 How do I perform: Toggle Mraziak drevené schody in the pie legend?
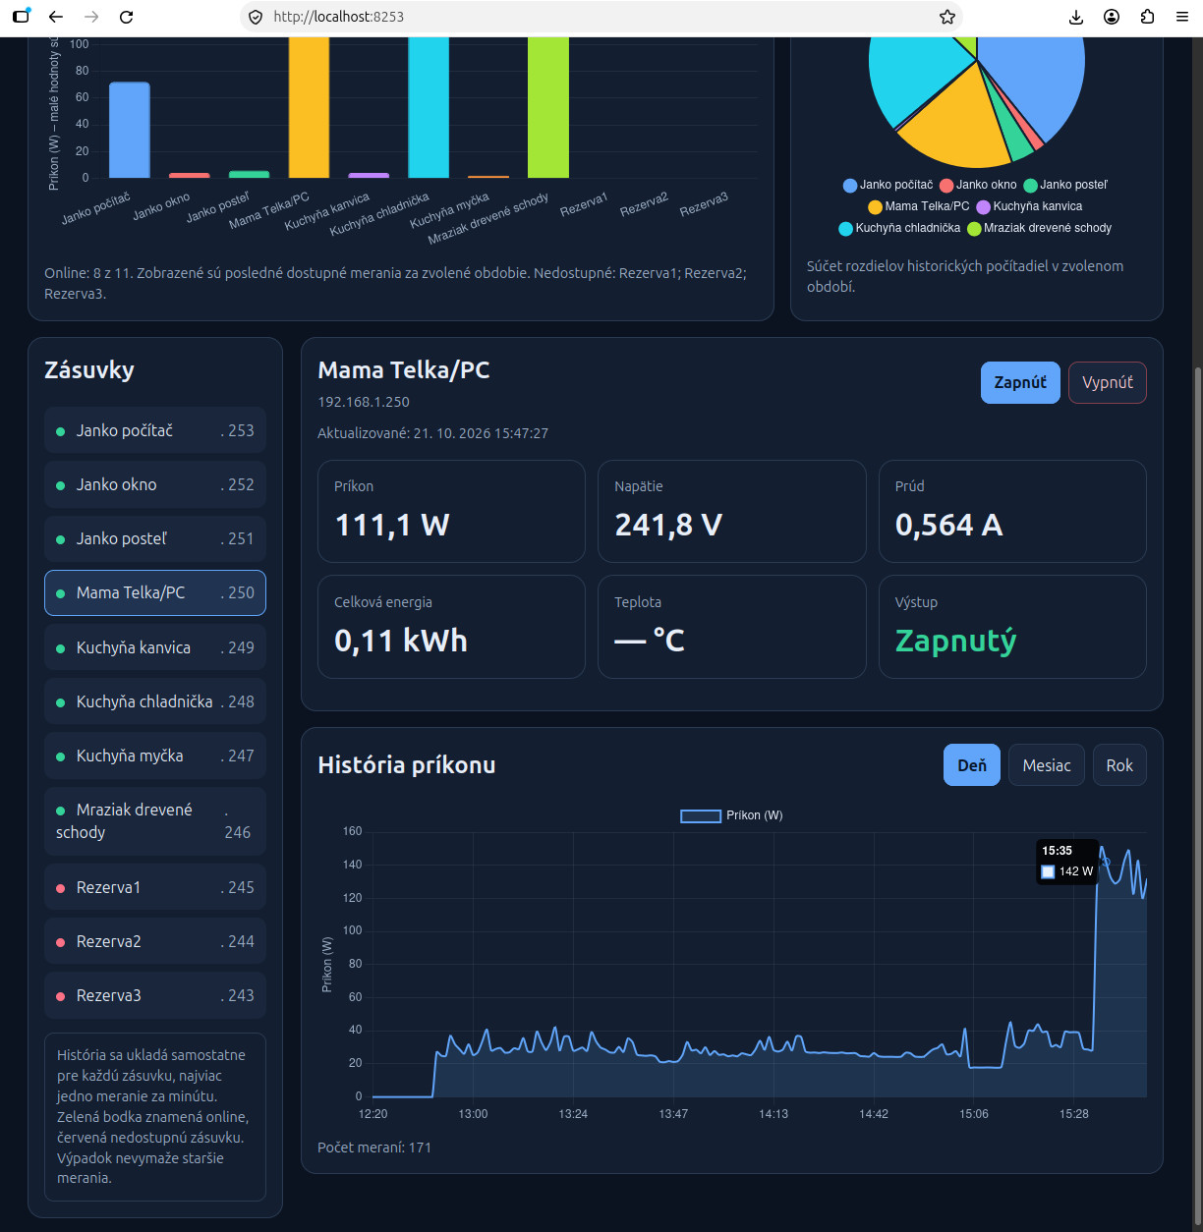[x=1040, y=228]
